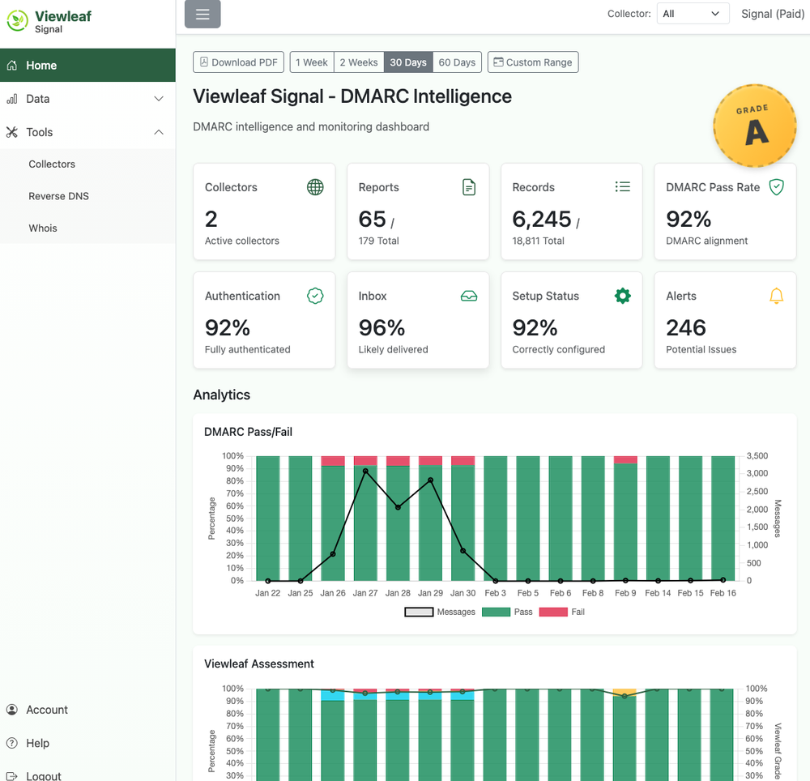
Task: Click the list icon on Records card
Action: pyautogui.click(x=623, y=186)
